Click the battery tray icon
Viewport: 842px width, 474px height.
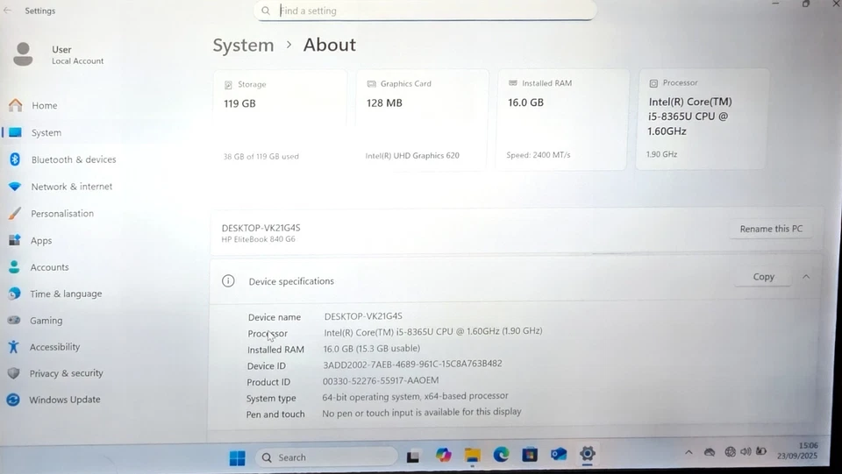761,451
